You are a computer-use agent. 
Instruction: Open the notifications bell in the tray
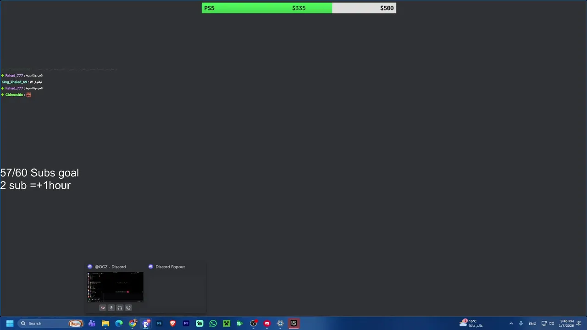579,324
